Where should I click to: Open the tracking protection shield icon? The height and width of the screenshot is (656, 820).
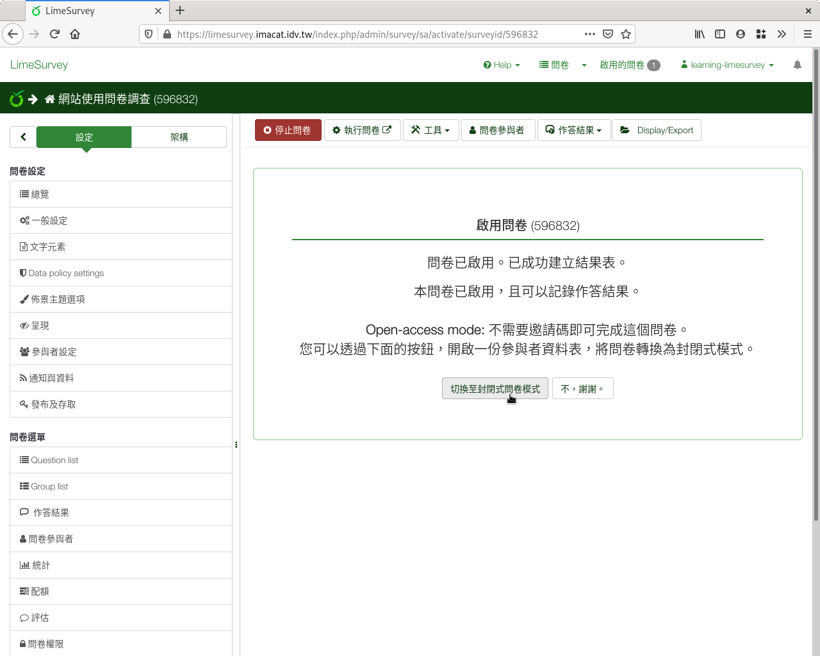click(149, 34)
